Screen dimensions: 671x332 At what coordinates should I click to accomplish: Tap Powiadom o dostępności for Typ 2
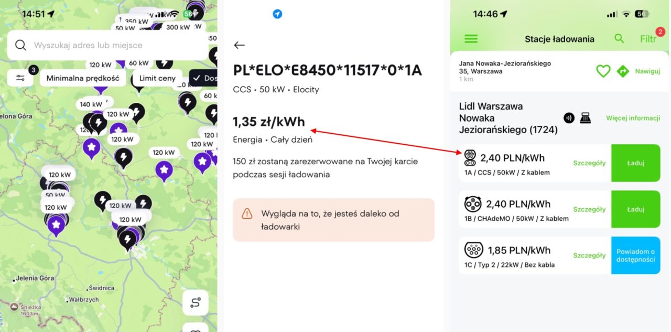point(636,255)
